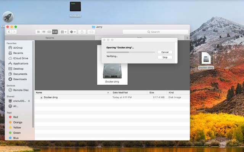The height and width of the screenshot is (152, 244).
Task: Click the 517.4 MB size cell
Action: tap(159, 97)
